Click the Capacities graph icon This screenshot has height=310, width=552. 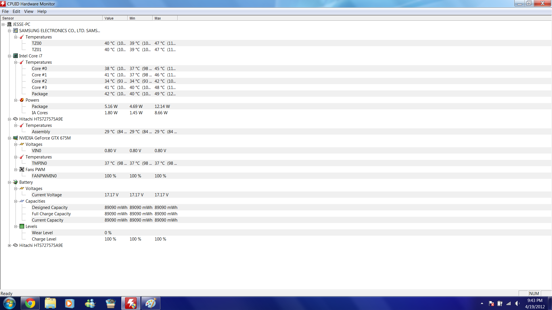[22, 201]
